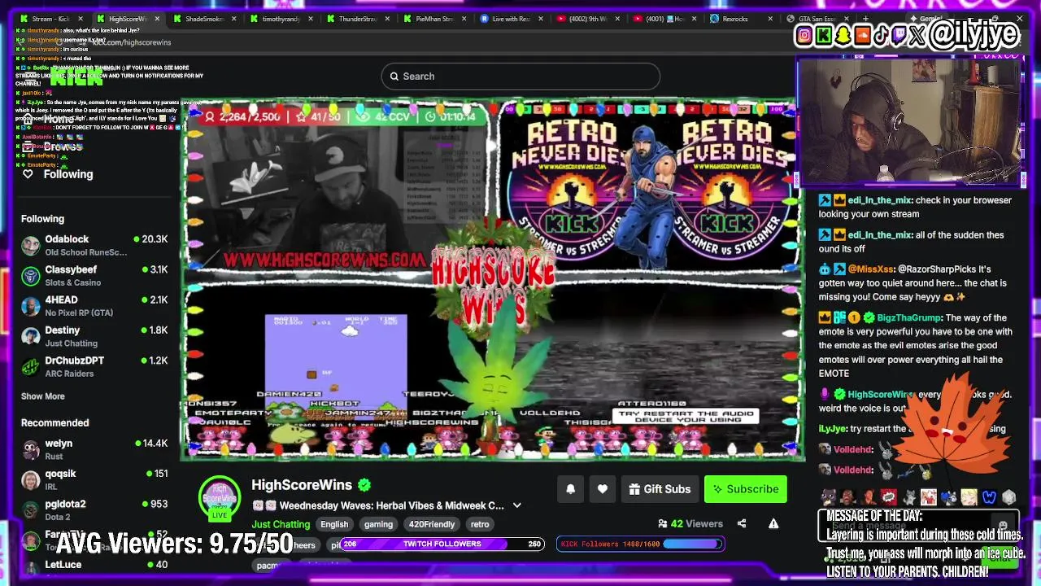Open Destiny Just Chatting channel
1041x586 pixels.
click(94, 336)
